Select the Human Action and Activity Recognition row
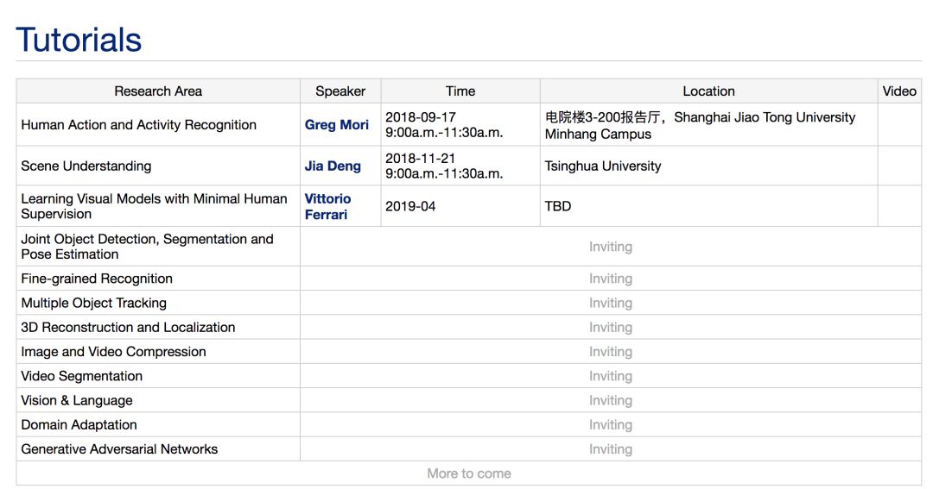 pyautogui.click(x=138, y=125)
